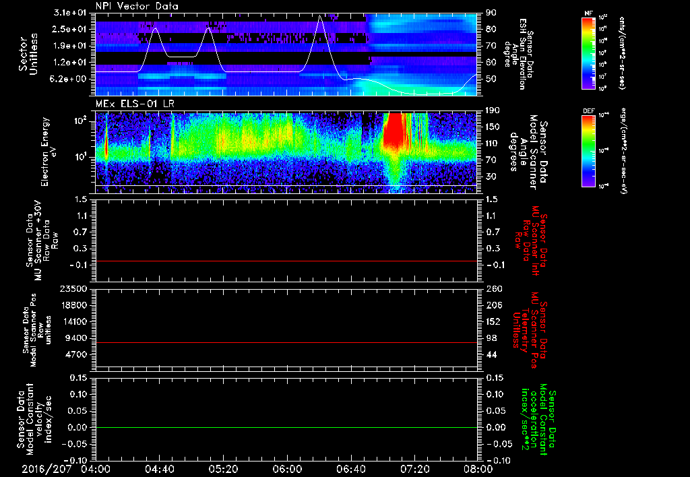Select the NPI Vector Data title
690x477 pixels.
point(137,6)
